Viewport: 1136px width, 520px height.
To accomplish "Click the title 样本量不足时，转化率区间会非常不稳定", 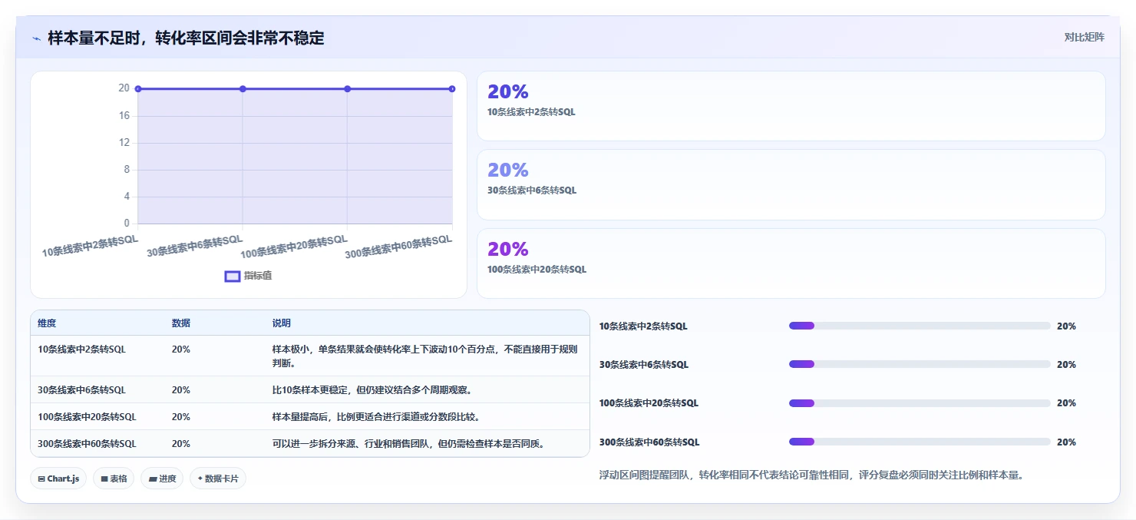I will (186, 38).
